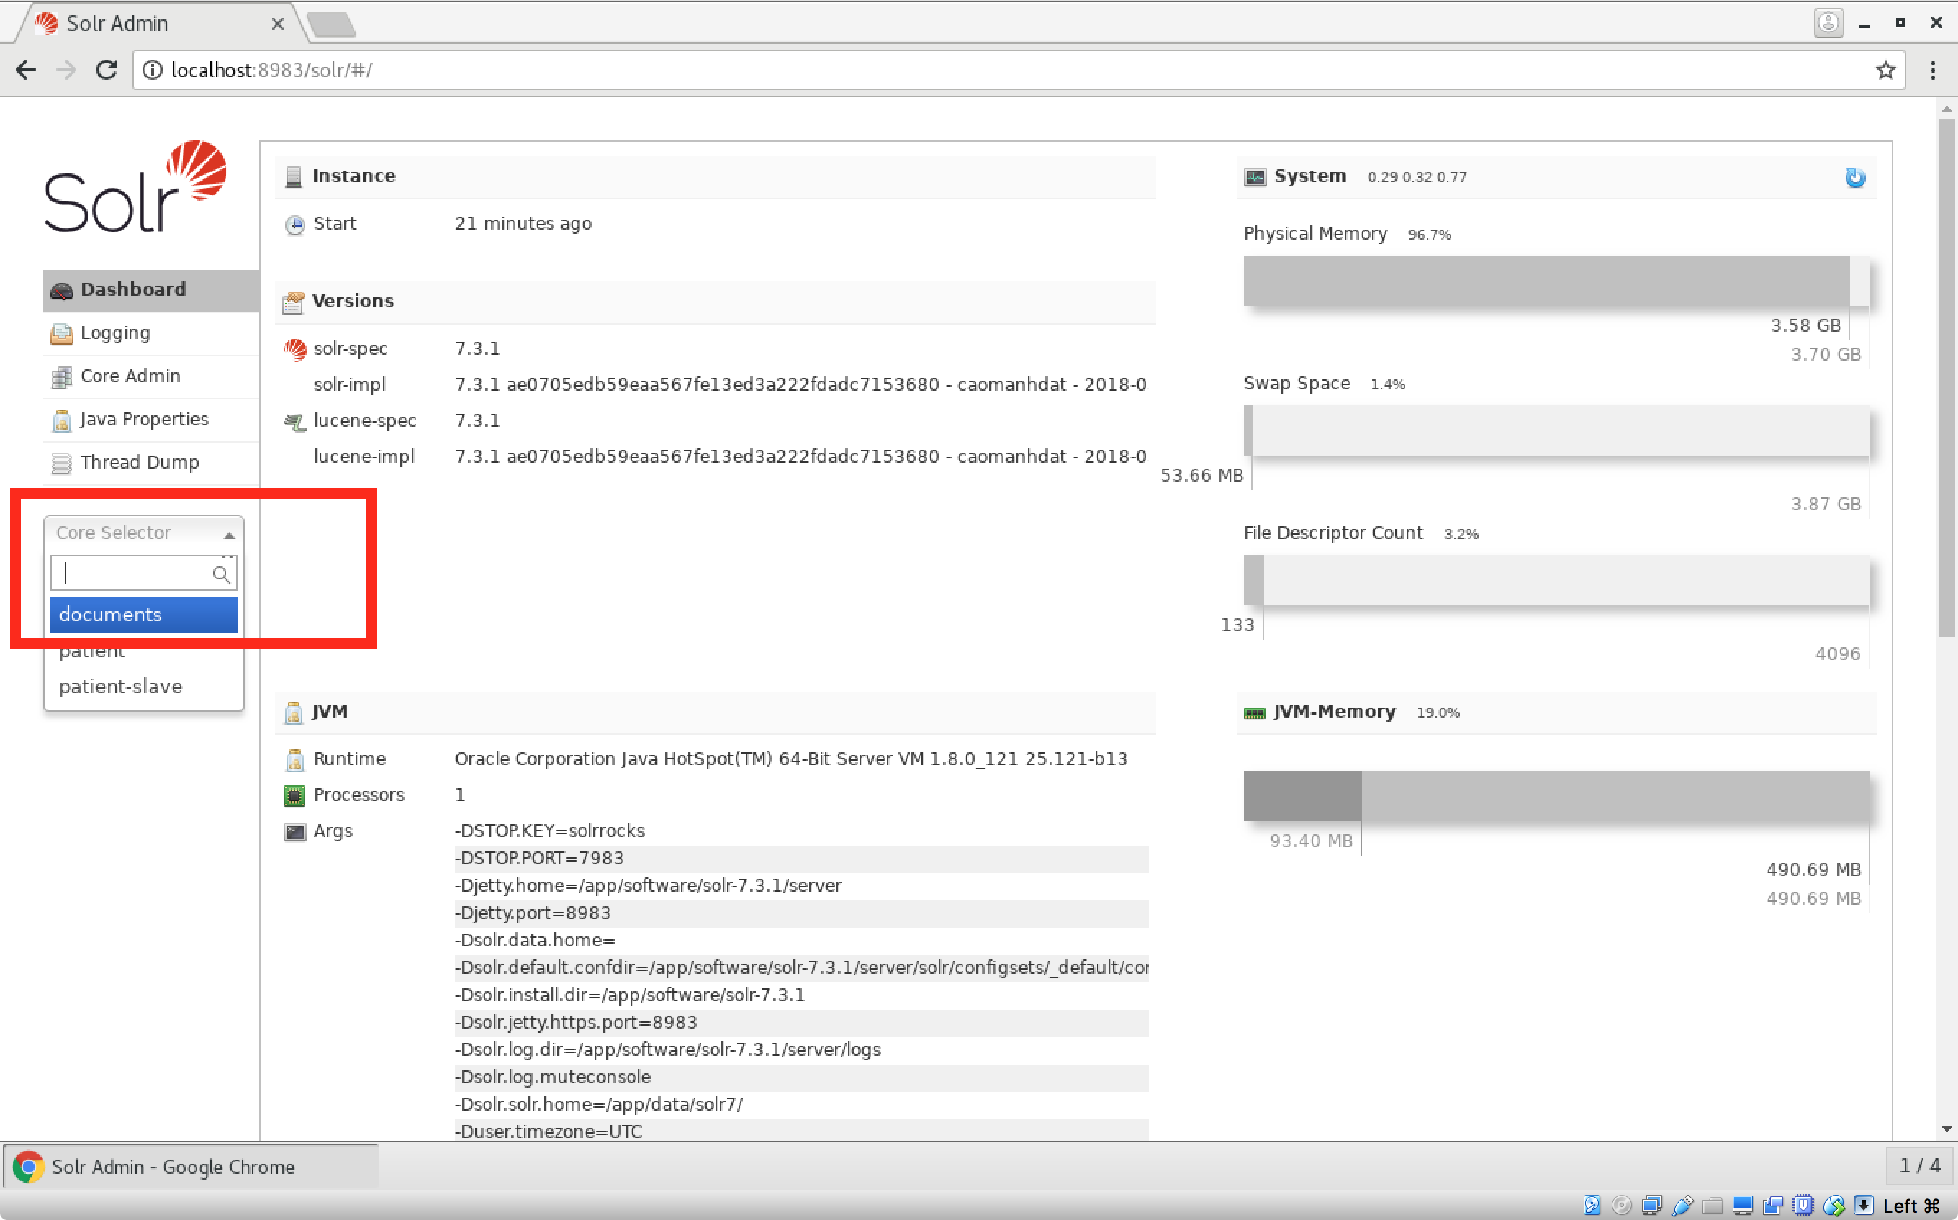Click the Java Properties jar icon

point(61,420)
